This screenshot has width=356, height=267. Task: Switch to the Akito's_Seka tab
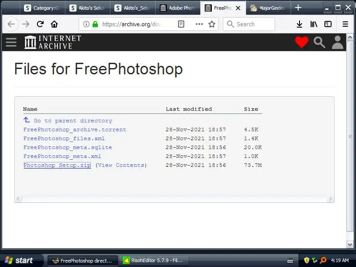(133, 8)
